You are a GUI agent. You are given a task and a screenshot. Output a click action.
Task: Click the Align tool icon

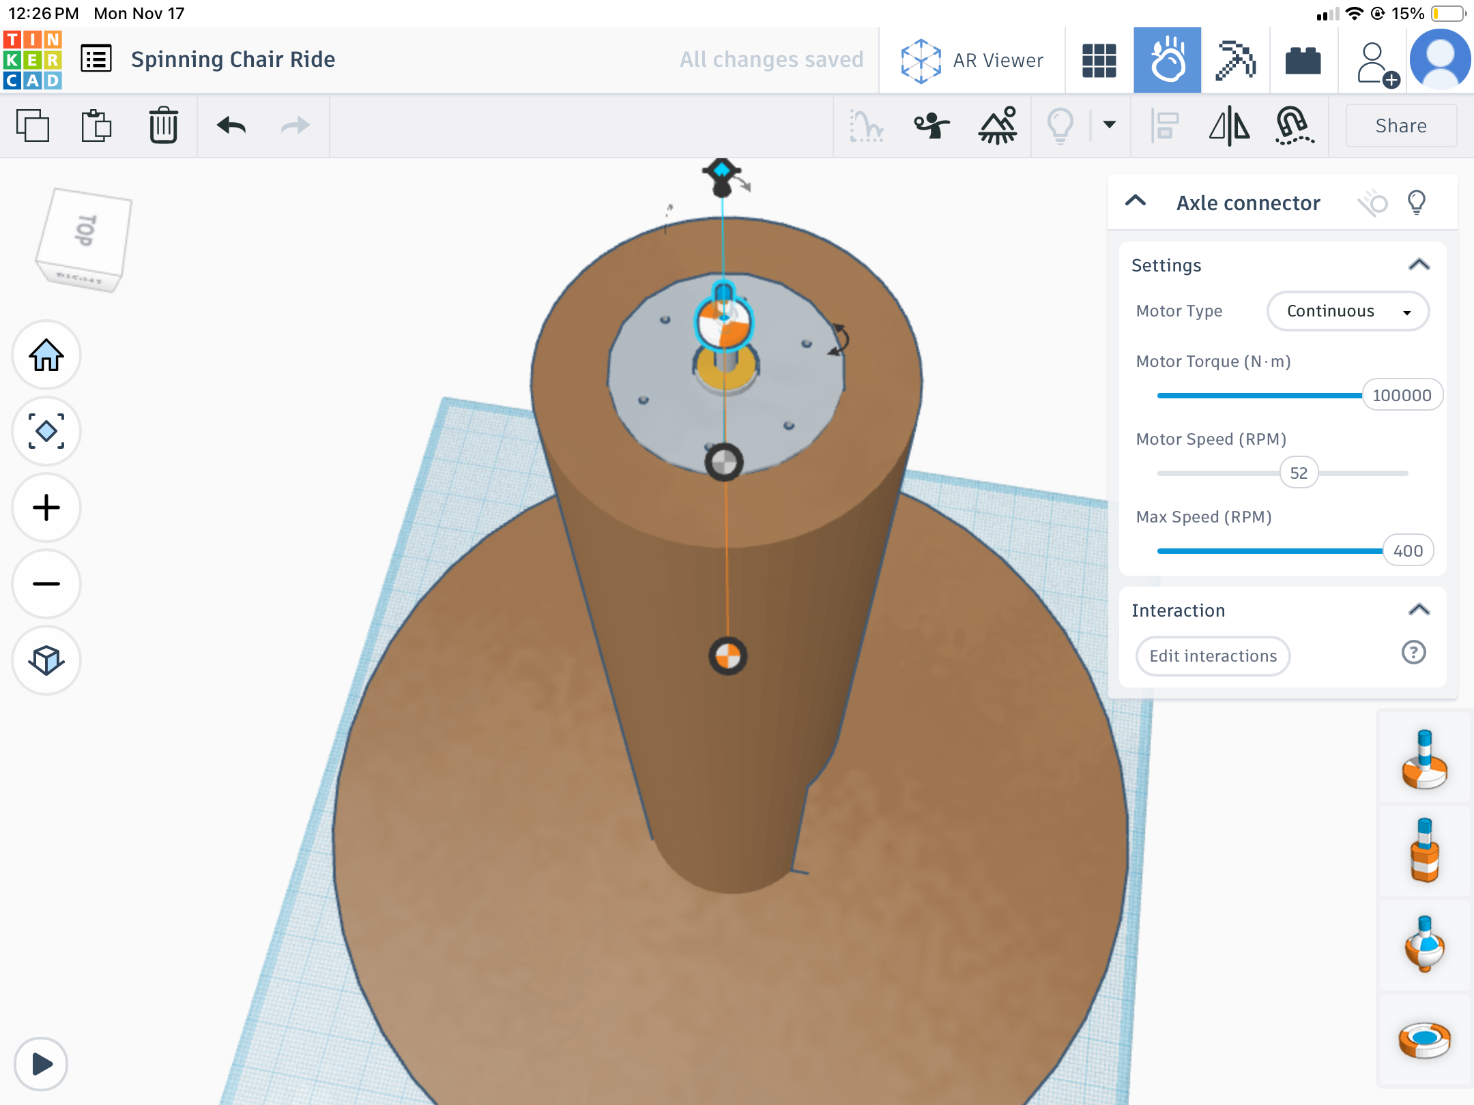[x=1164, y=126]
